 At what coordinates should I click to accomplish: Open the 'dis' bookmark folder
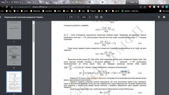click(x=101, y=11)
